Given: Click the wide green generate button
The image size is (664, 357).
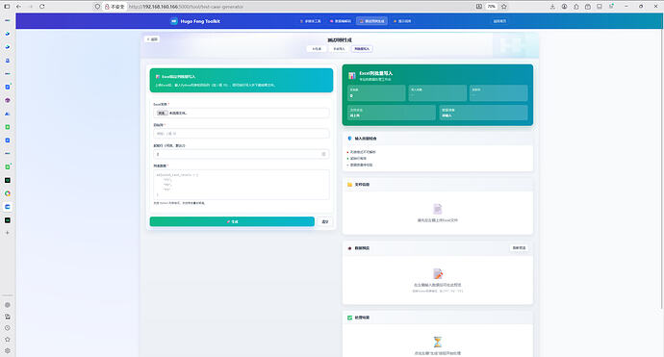Looking at the screenshot, I should click(x=232, y=221).
